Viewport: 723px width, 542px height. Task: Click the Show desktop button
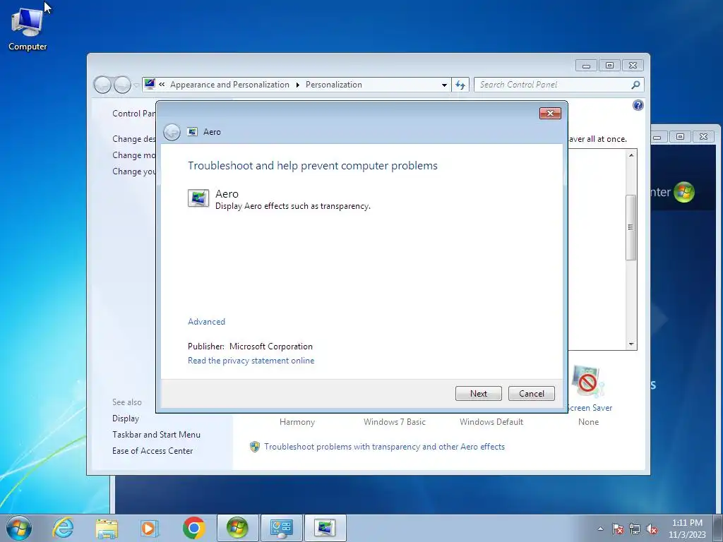717,529
